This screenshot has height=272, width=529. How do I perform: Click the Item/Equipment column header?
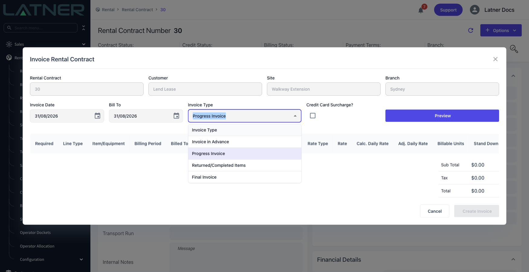[109, 144]
